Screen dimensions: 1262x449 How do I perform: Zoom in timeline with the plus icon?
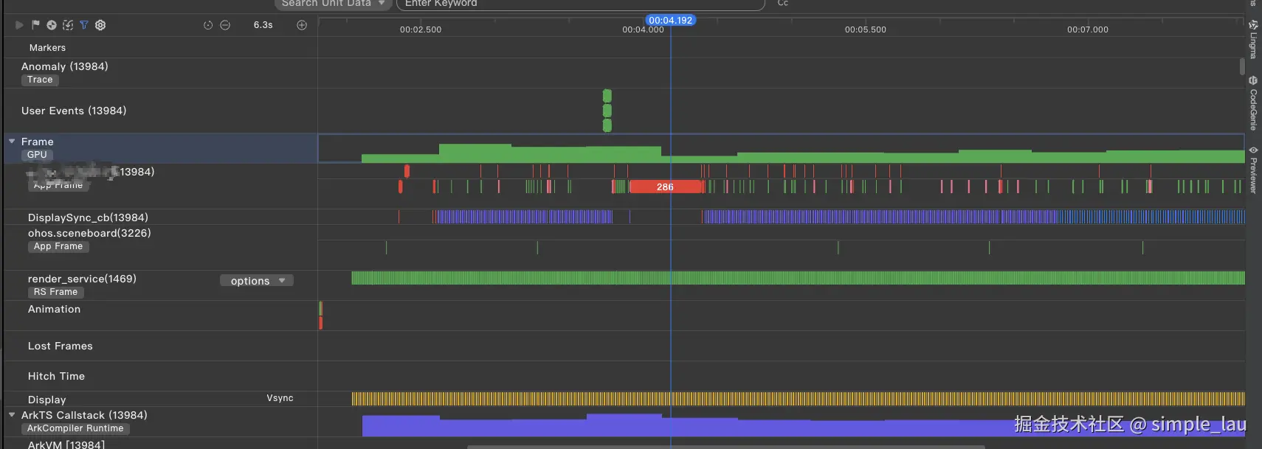302,25
